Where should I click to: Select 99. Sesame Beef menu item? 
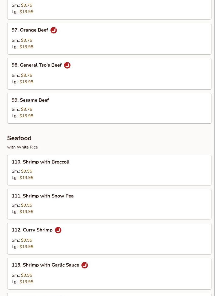[x=30, y=100]
